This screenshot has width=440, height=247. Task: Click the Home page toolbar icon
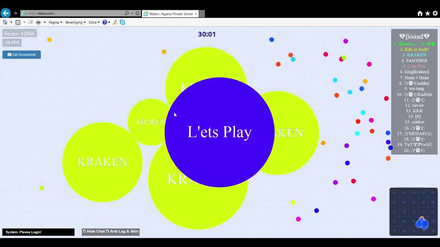tap(5, 22)
